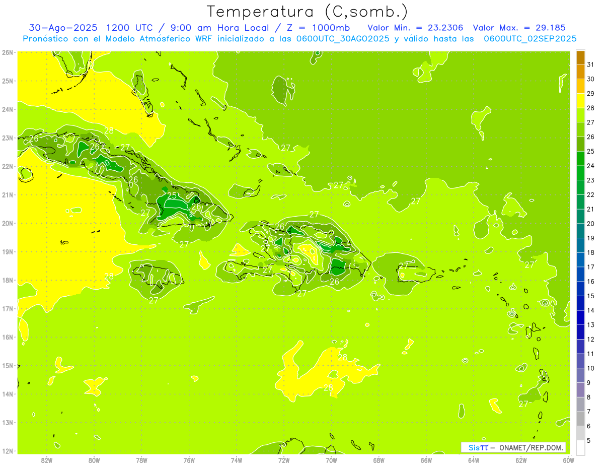Click the 82W longitude label
The image size is (604, 467).
47,460
